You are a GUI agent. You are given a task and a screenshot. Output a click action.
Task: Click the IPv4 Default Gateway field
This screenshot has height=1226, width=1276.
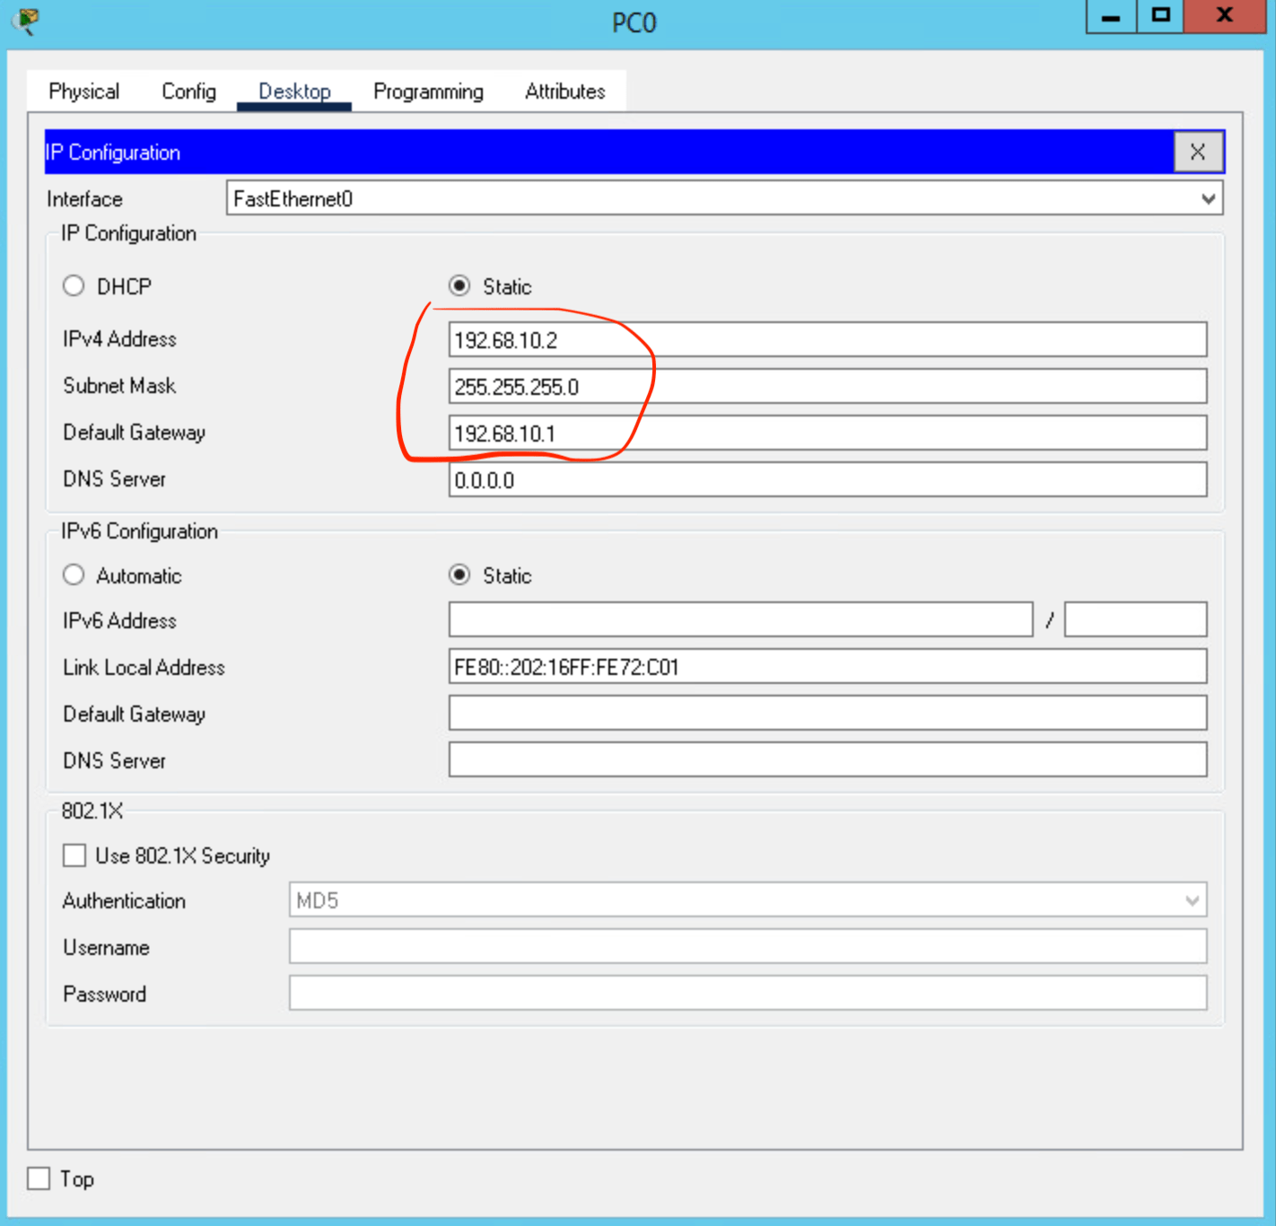(x=827, y=433)
